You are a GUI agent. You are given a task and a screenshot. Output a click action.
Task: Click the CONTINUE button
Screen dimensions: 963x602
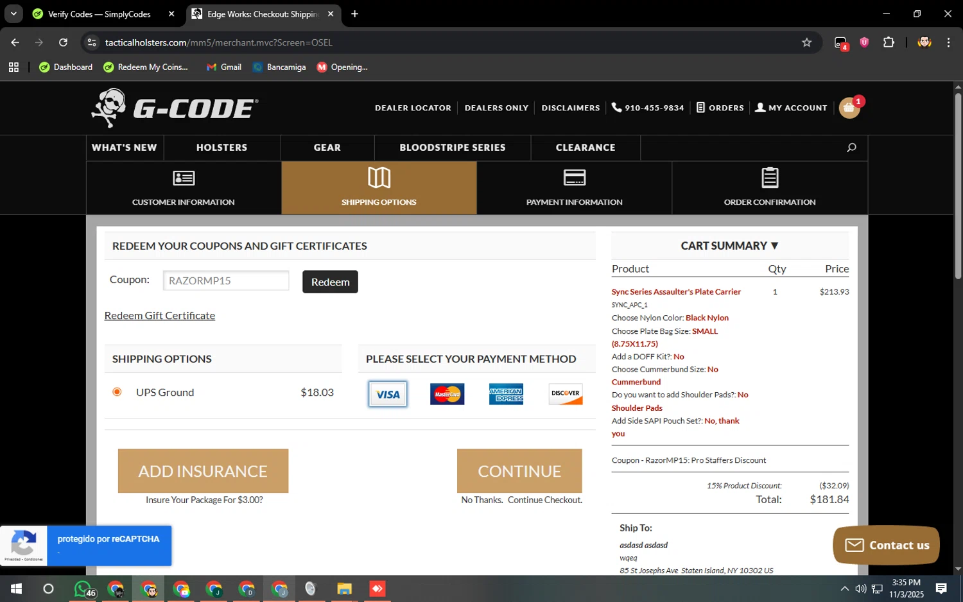[x=519, y=471]
